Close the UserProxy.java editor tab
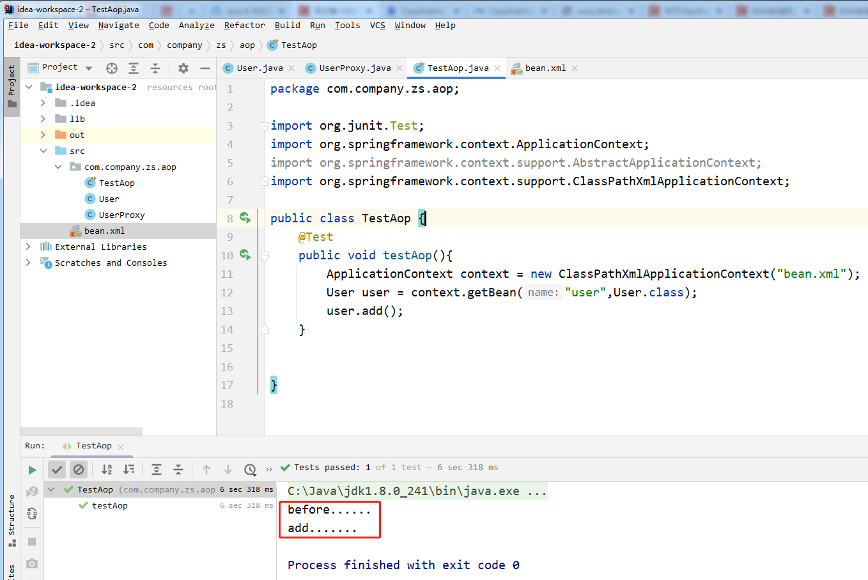Screen dimensions: 868x580 coord(399,68)
